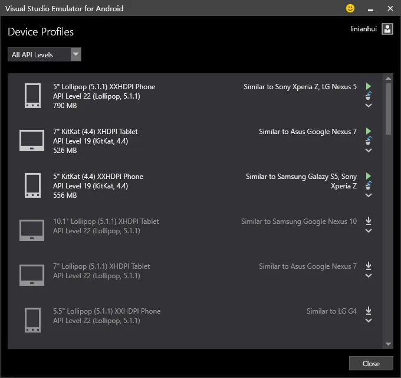Open the All API Levels dropdown
The width and height of the screenshot is (401, 378).
pyautogui.click(x=45, y=55)
